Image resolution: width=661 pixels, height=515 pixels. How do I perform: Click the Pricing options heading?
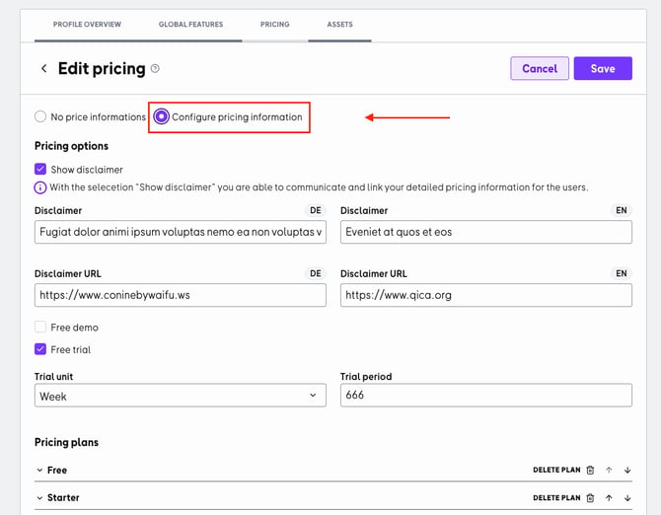click(x=71, y=146)
